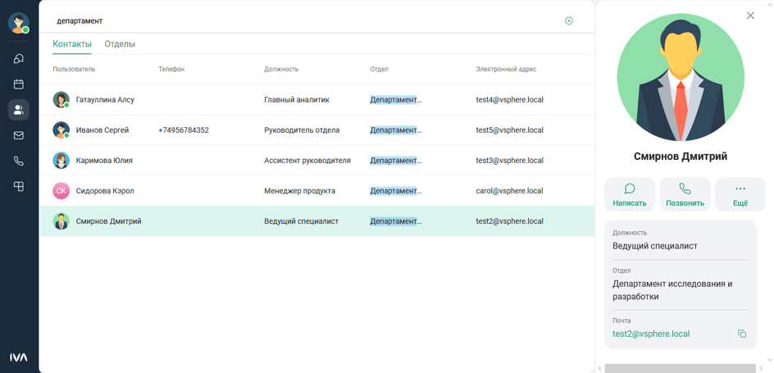Close the contact details panel
This screenshot has height=373, width=774.
click(x=750, y=16)
